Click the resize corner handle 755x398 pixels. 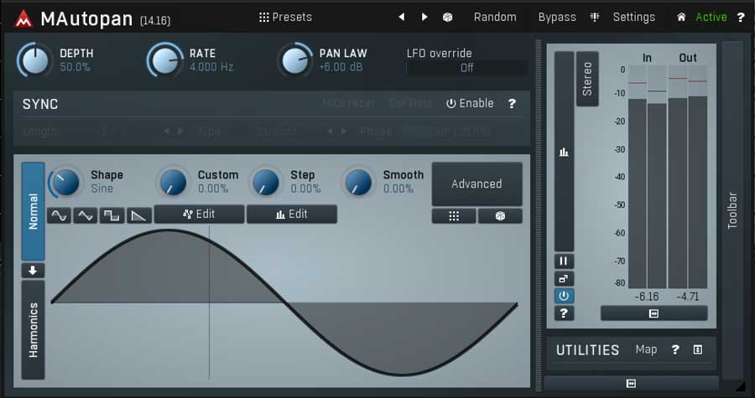[x=739, y=385]
